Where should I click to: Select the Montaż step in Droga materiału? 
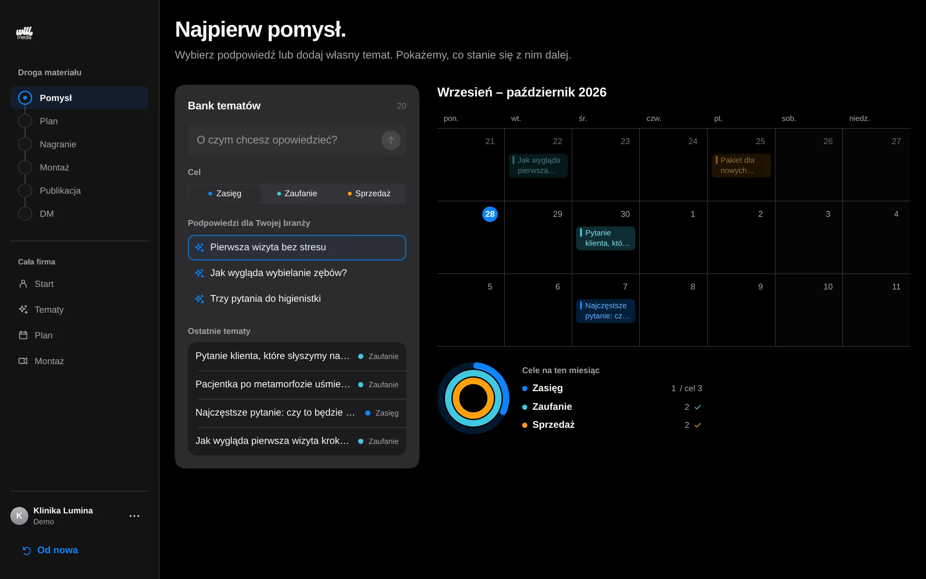[79, 167]
